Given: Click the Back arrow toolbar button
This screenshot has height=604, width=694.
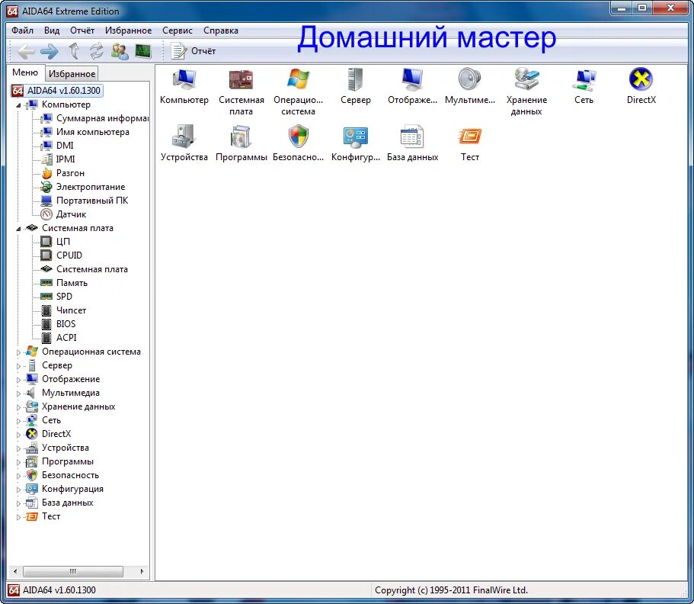Looking at the screenshot, I should pos(26,51).
